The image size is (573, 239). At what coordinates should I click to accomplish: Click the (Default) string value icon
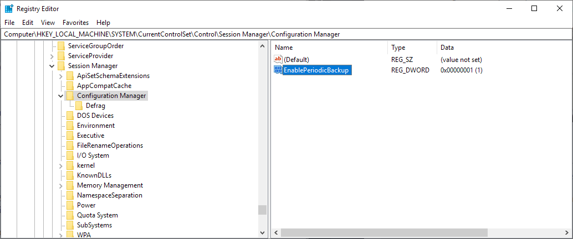coord(278,59)
